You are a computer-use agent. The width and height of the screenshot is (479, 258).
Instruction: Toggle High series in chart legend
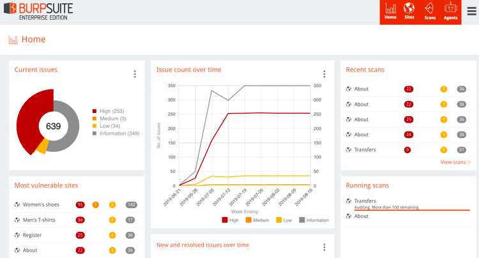231,220
